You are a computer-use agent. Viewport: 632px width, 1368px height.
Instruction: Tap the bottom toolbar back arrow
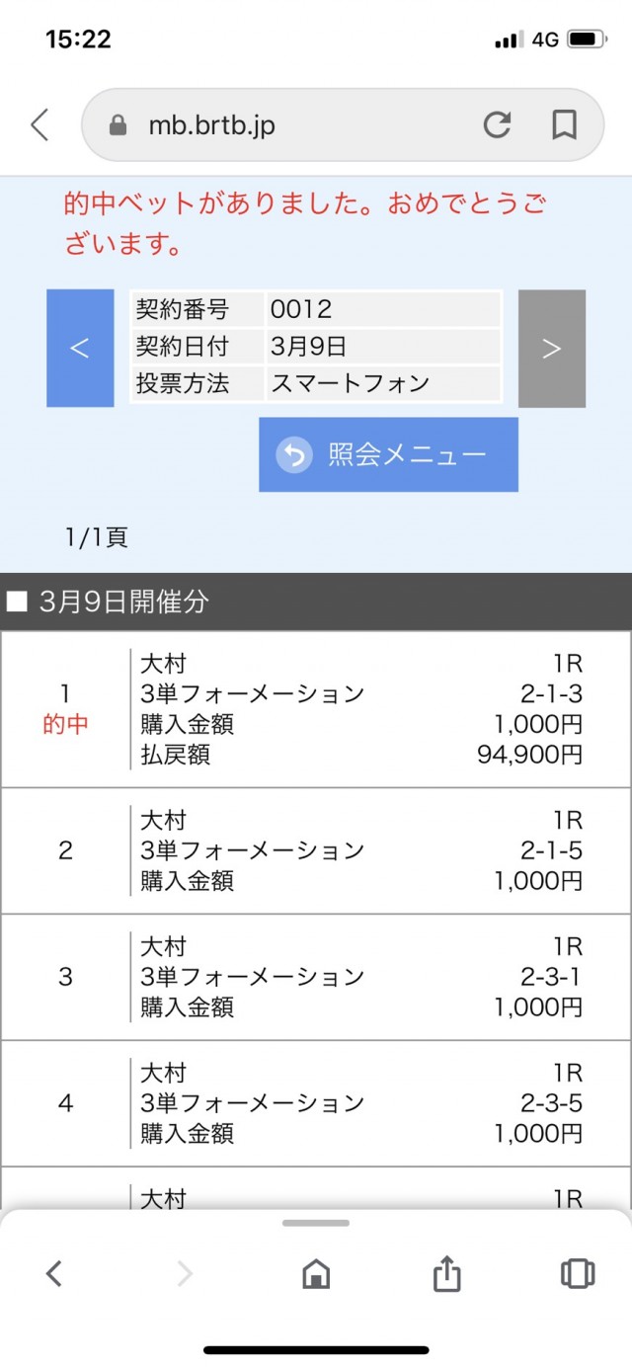[x=54, y=1274]
